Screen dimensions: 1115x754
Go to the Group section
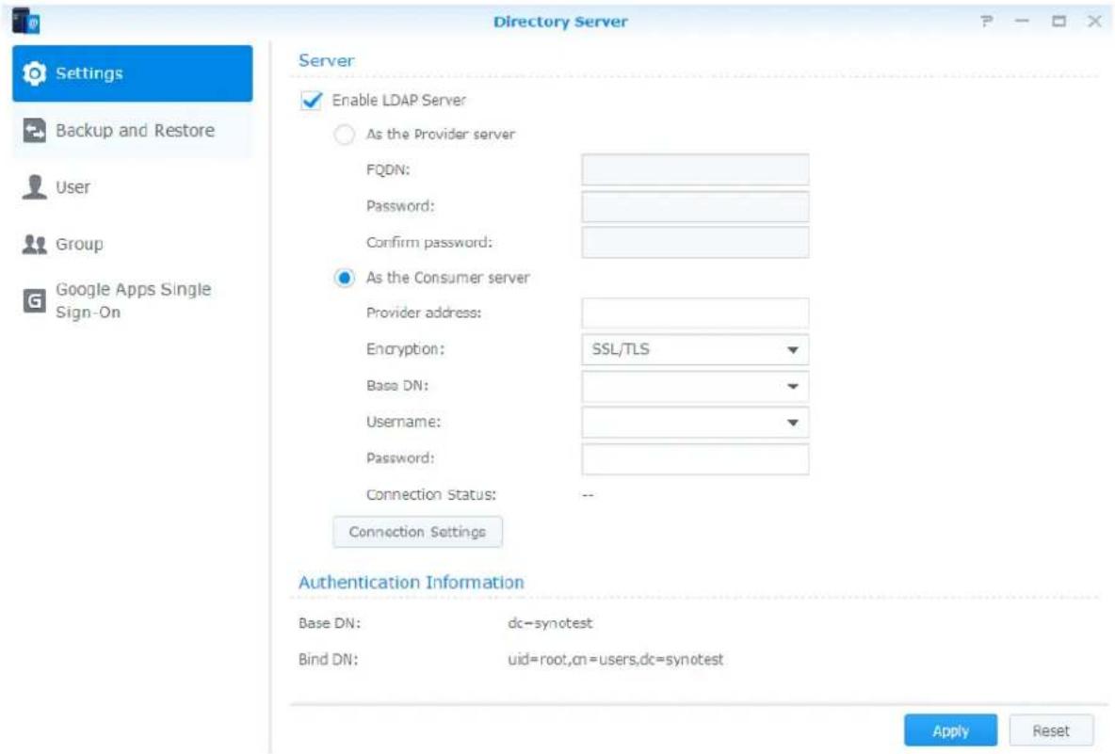coord(132,245)
